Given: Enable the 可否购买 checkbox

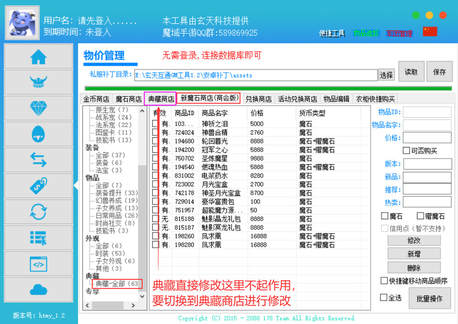Looking at the screenshot, I should coord(406,151).
